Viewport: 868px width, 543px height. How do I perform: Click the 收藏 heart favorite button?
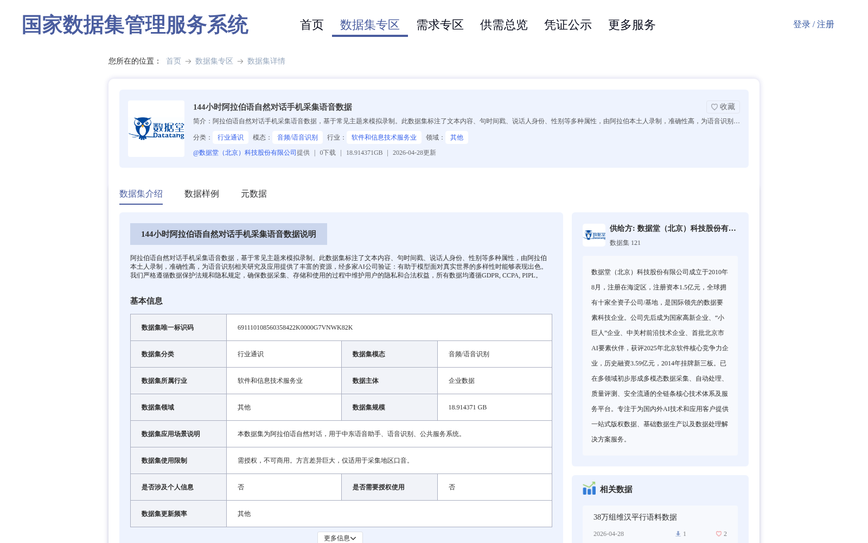click(x=723, y=107)
